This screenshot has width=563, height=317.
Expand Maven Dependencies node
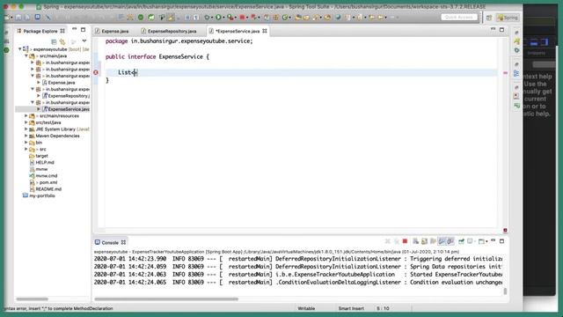[26, 136]
